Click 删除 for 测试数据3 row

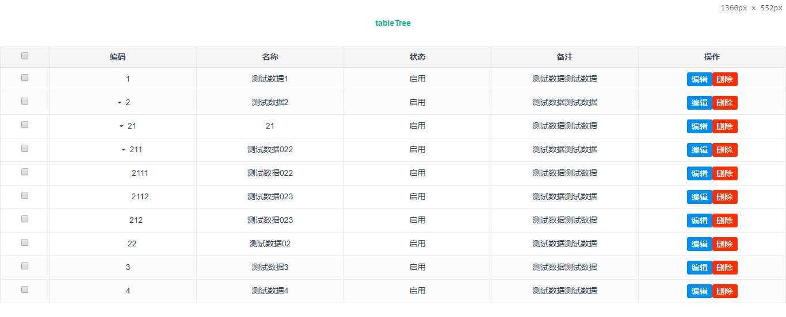(x=725, y=268)
